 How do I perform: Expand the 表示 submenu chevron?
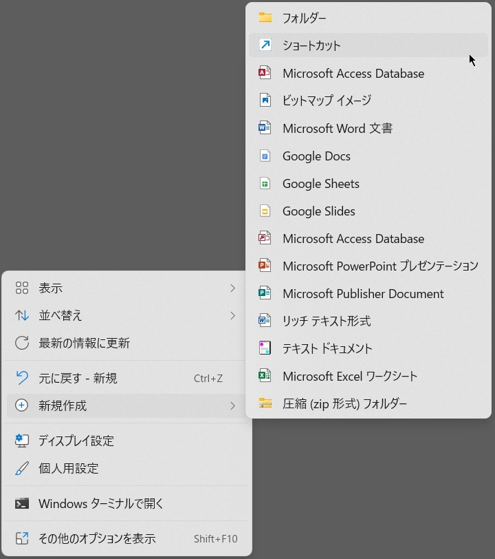point(233,288)
